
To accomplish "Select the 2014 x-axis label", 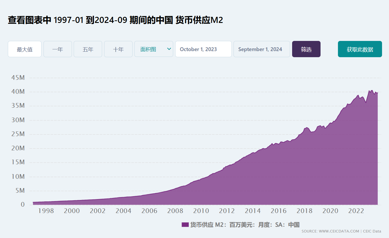I will click(253, 211).
